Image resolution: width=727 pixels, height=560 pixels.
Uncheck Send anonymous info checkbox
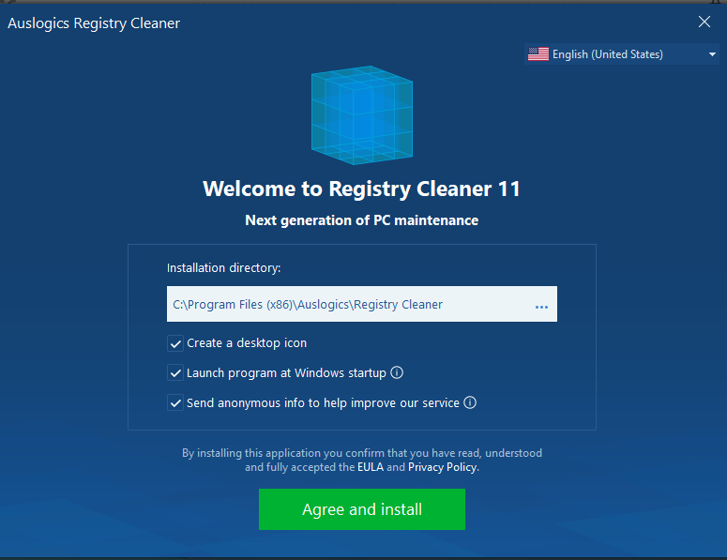[175, 402]
